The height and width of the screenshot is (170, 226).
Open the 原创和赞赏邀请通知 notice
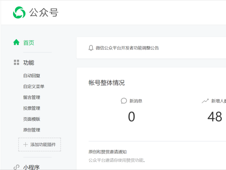pyautogui.click(x=107, y=152)
